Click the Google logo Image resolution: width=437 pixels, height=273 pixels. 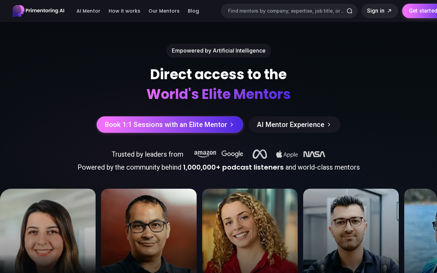[x=232, y=154]
